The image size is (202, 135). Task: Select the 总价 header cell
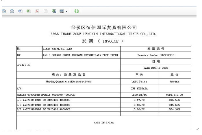175,75
